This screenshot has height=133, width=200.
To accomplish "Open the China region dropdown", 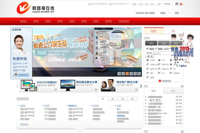I will point(168,4).
